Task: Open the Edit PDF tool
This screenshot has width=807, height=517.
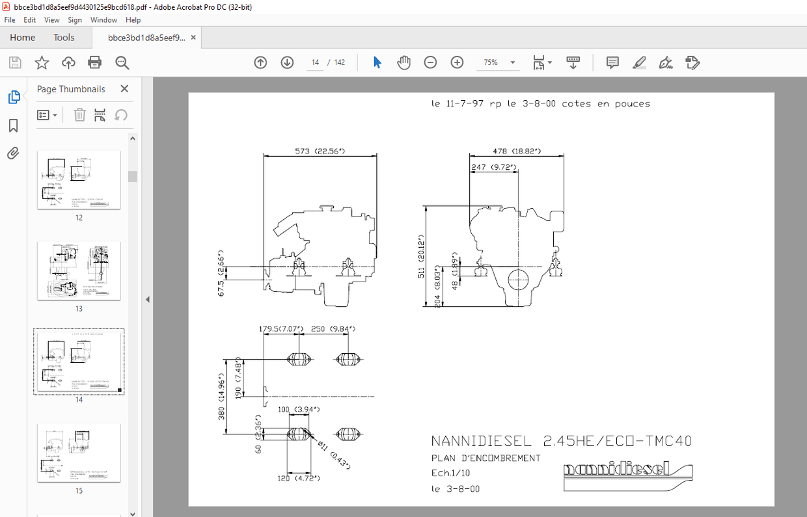Action: [x=692, y=62]
